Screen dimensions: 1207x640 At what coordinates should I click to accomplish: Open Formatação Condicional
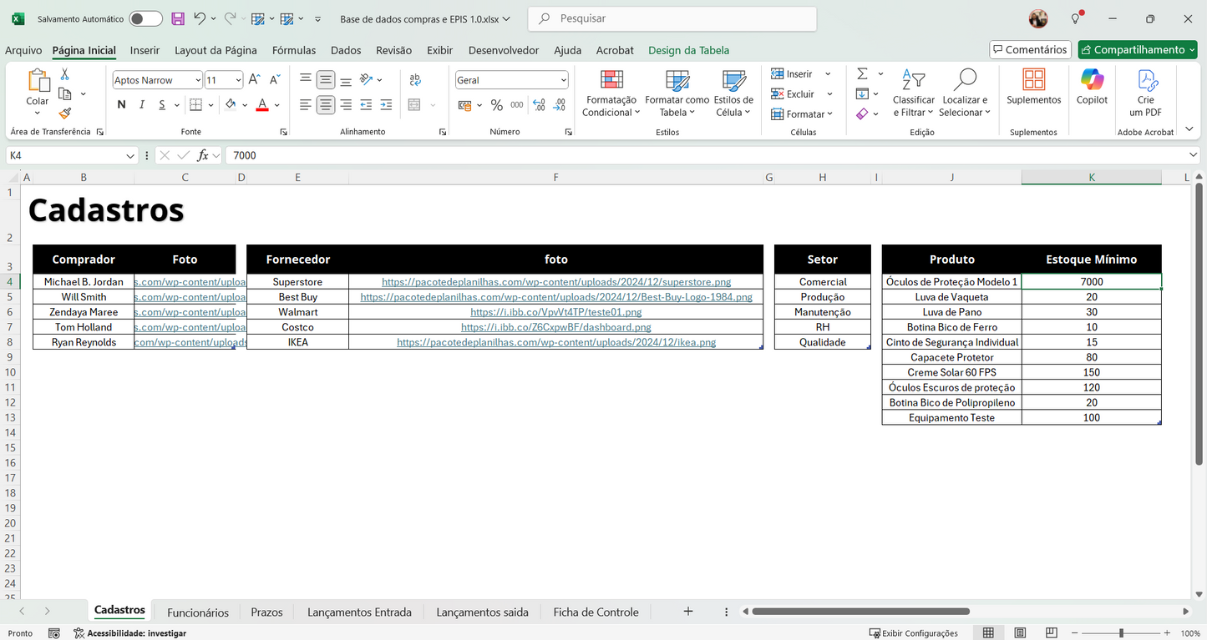coord(611,93)
